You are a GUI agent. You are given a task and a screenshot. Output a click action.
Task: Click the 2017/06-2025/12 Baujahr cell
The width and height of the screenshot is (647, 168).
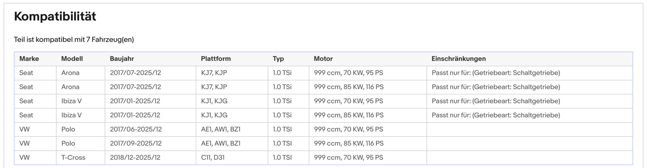136,129
